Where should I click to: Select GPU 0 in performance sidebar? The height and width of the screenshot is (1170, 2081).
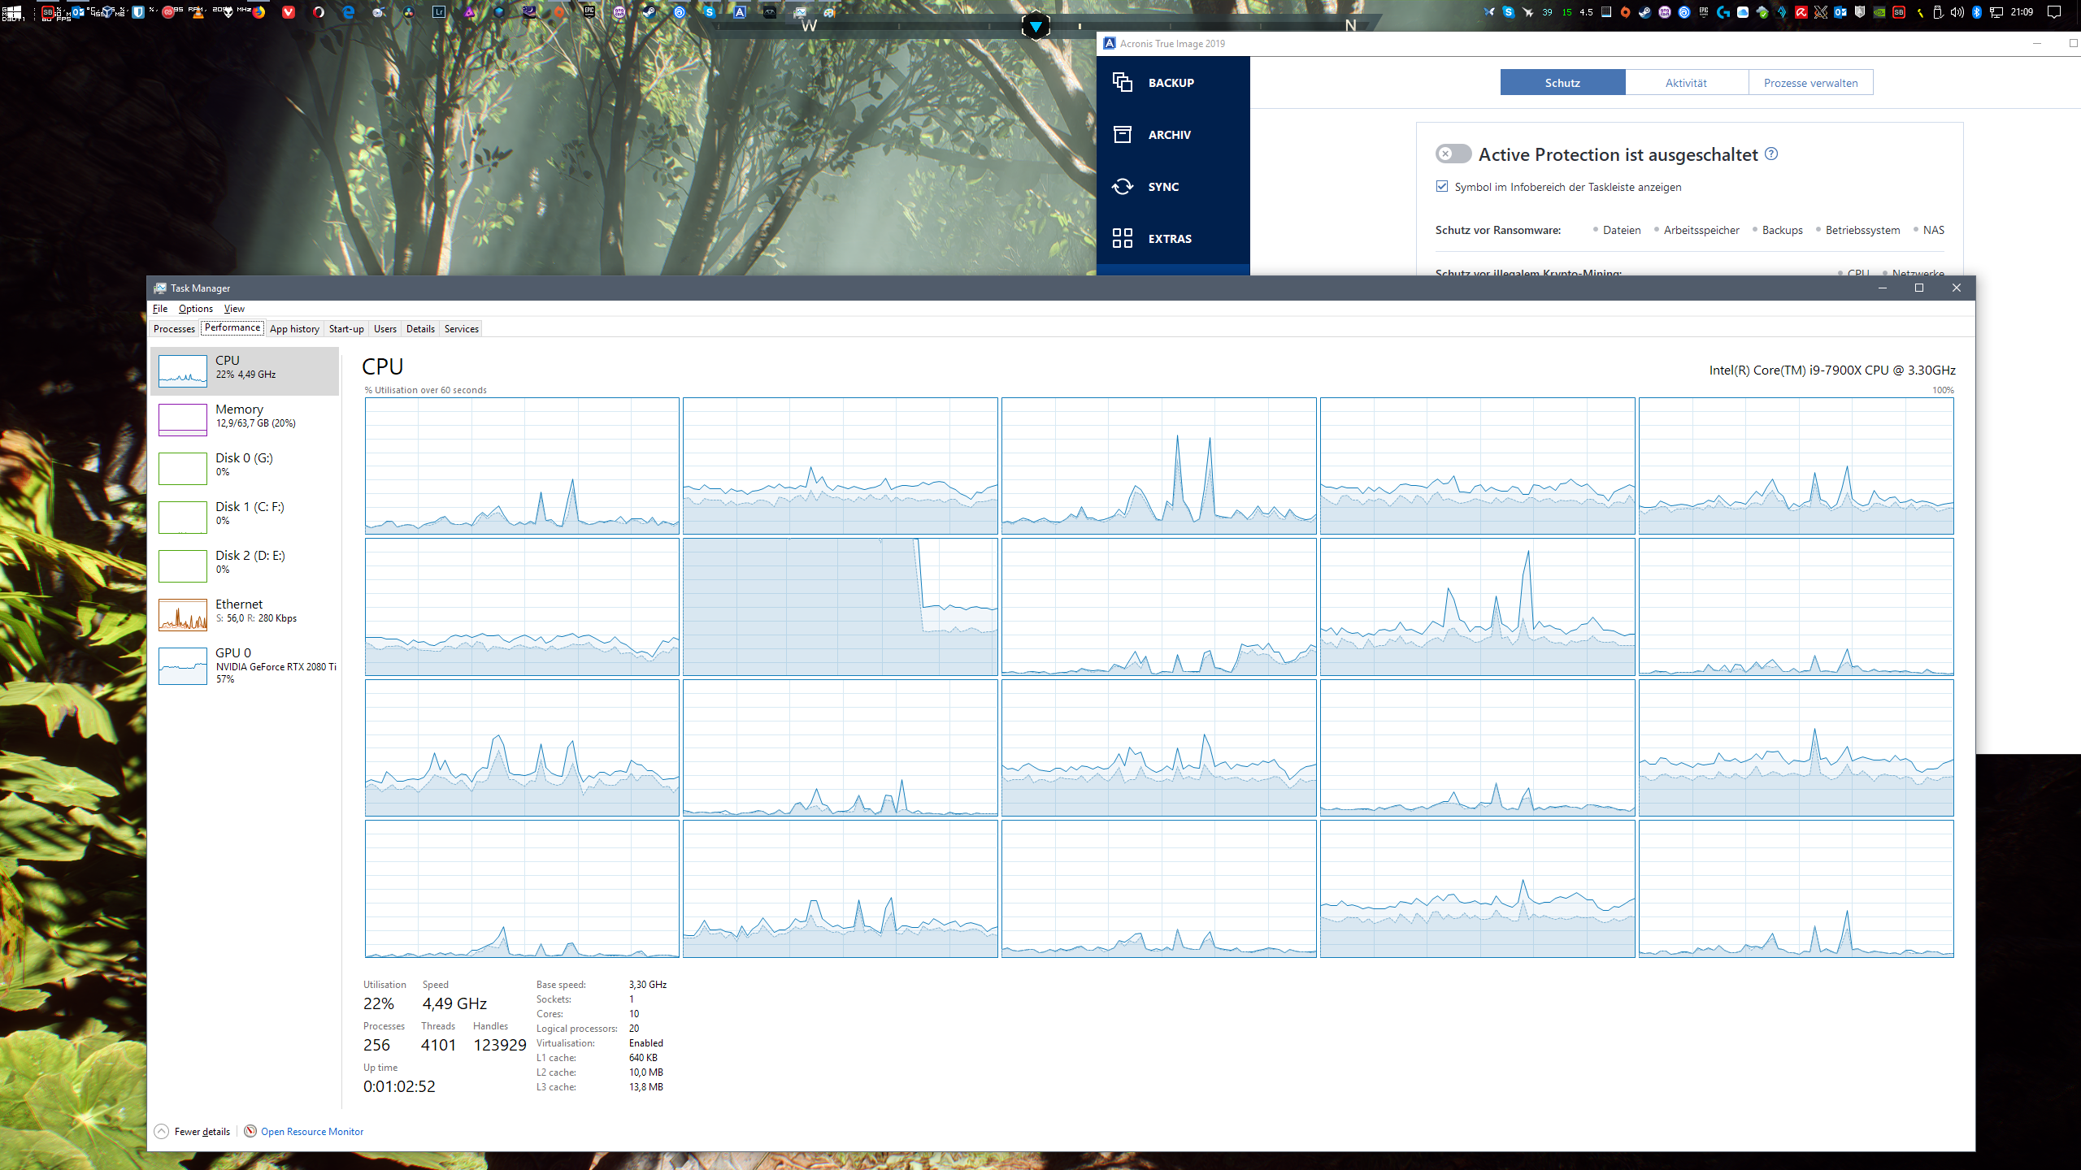[x=245, y=665]
